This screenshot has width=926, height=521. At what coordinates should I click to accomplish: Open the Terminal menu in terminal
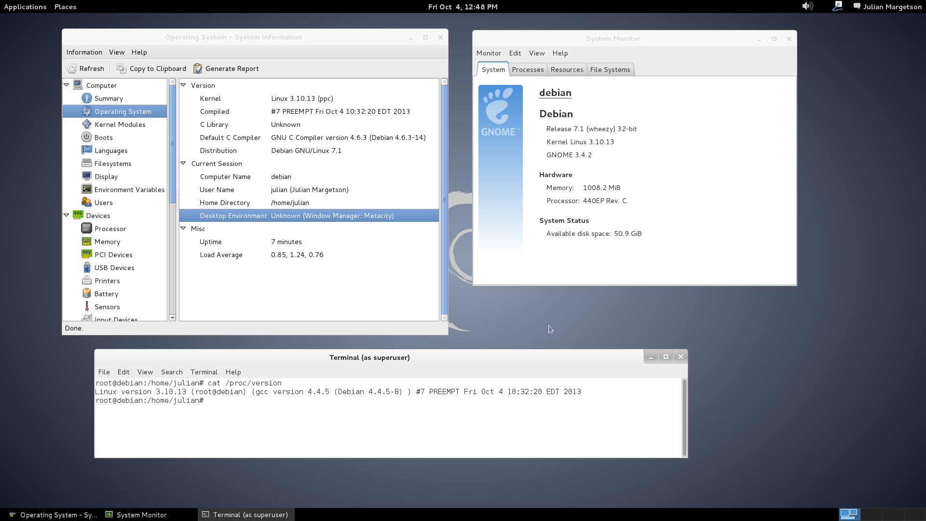[x=204, y=372]
